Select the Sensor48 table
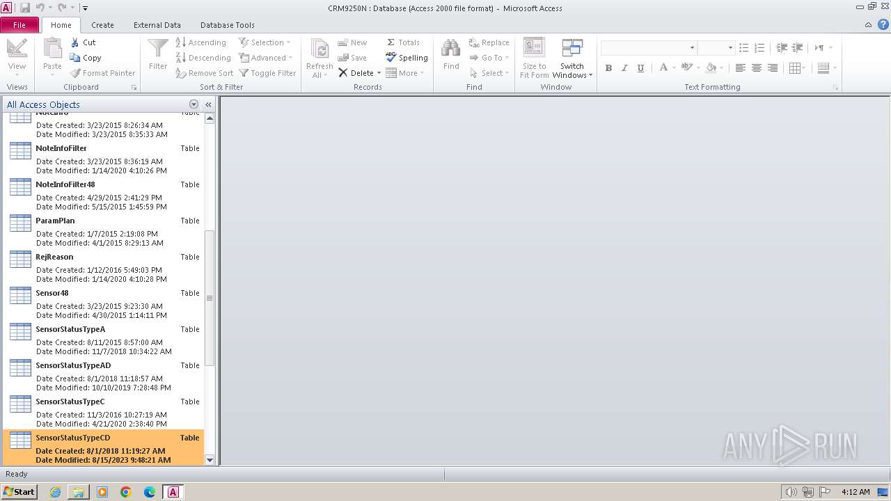This screenshot has width=891, height=501. point(104,305)
